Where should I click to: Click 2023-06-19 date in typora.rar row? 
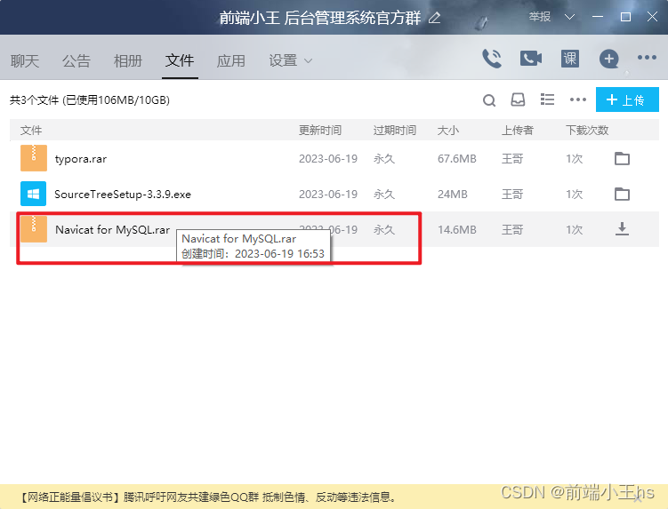pyautogui.click(x=328, y=159)
